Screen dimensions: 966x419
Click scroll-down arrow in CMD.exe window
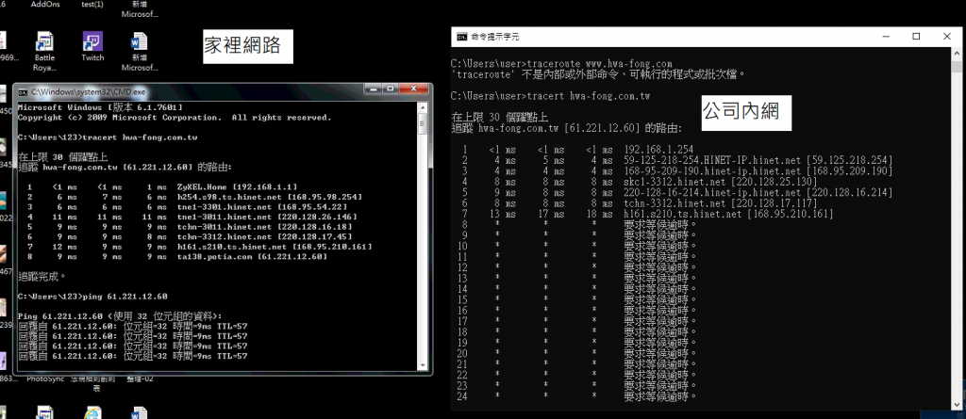coord(423,364)
